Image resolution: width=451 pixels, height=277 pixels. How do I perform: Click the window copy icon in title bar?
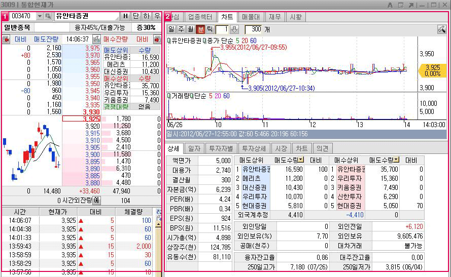click(x=401, y=5)
